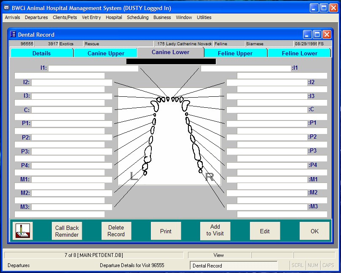Viewport: 341px width, 273px height.
Task: Open the Clients/Pets menu
Action: click(x=65, y=17)
